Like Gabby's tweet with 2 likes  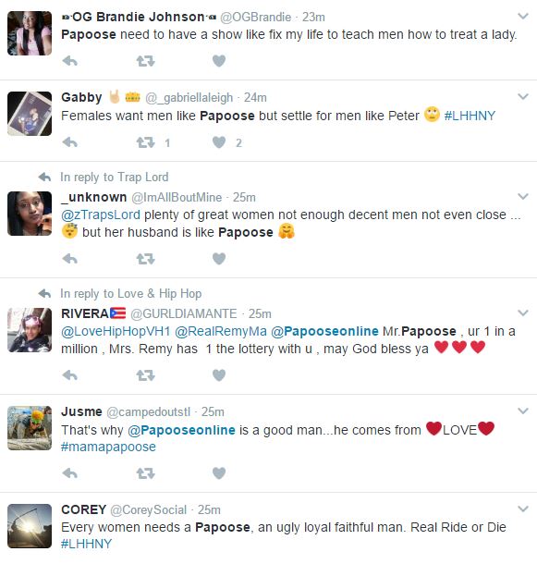(219, 142)
